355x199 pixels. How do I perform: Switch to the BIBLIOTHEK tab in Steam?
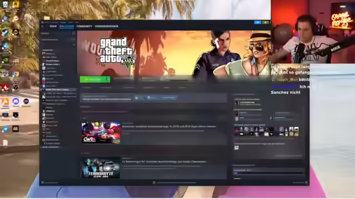67,27
